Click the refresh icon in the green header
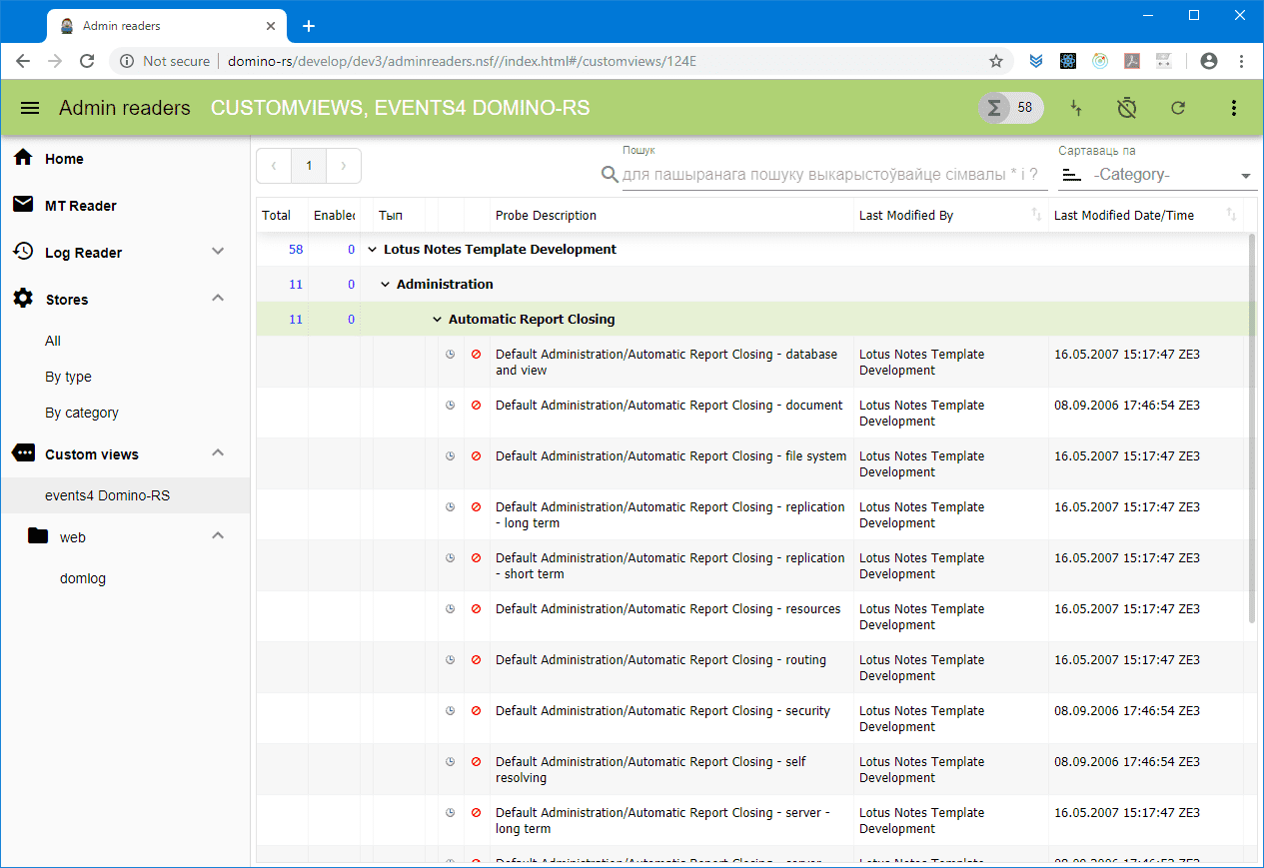Screen dimensions: 1264x868 (x=1178, y=108)
